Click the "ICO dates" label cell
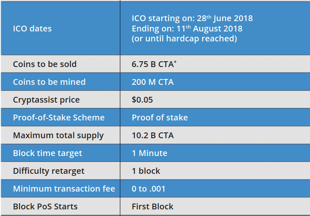 tap(32, 29)
